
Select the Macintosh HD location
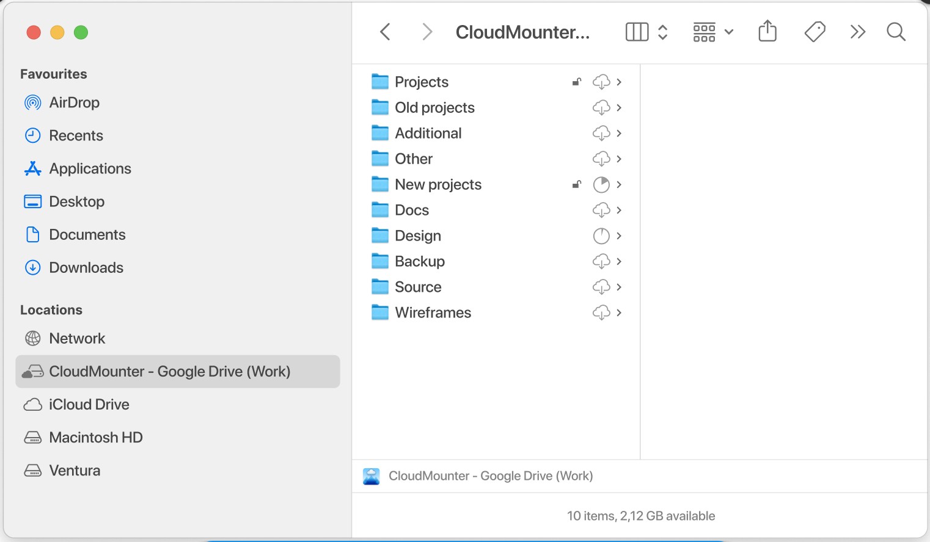(95, 438)
